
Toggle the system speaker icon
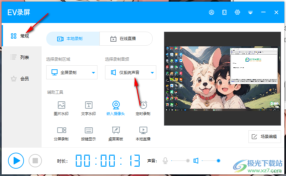(x=196, y=161)
